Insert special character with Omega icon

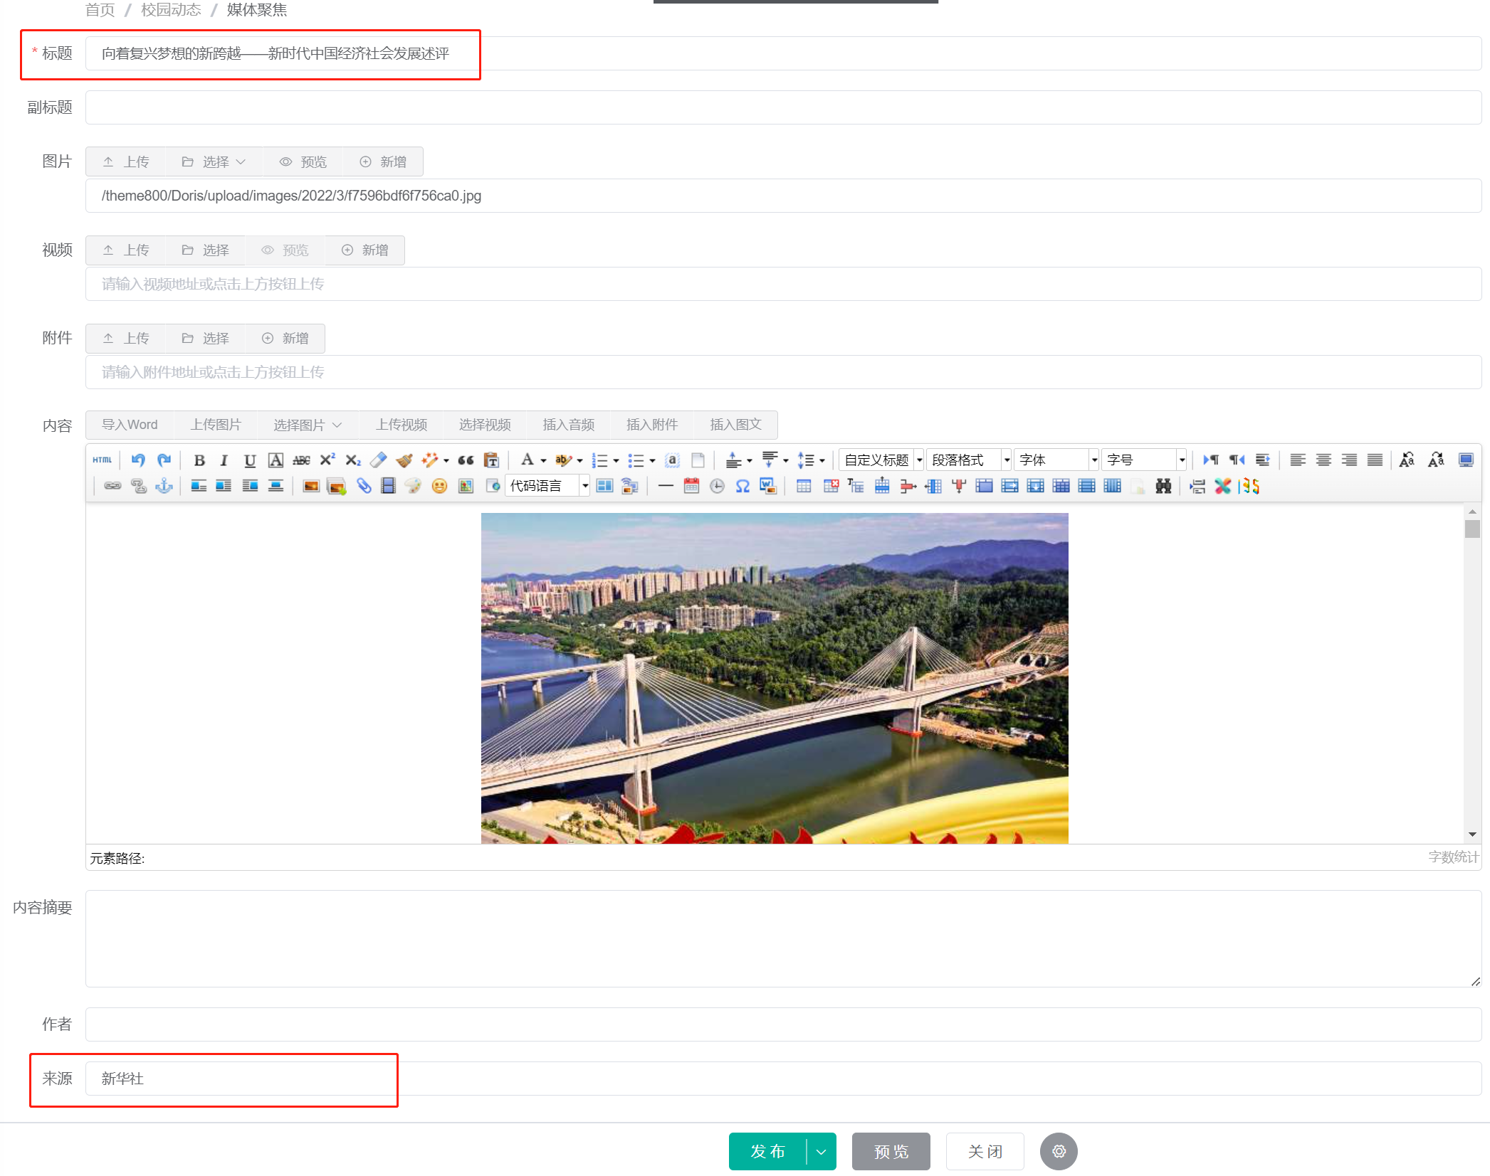click(743, 486)
